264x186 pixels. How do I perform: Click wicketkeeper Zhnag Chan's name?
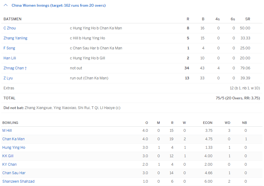point(14,68)
